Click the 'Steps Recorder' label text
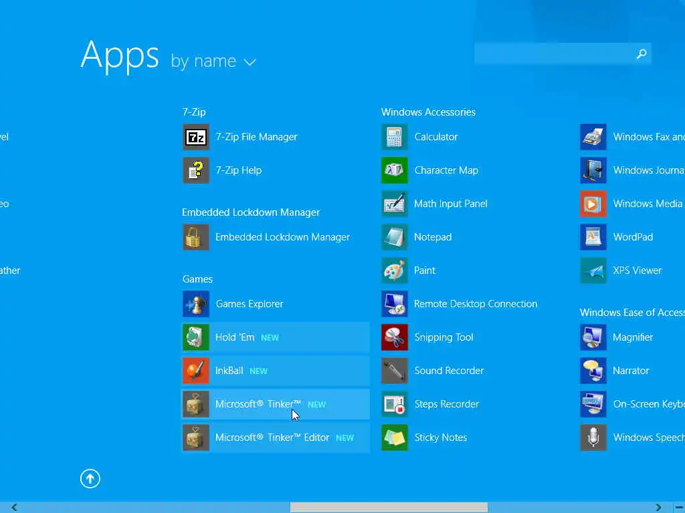Screen dimensions: 685x513 pos(446,404)
